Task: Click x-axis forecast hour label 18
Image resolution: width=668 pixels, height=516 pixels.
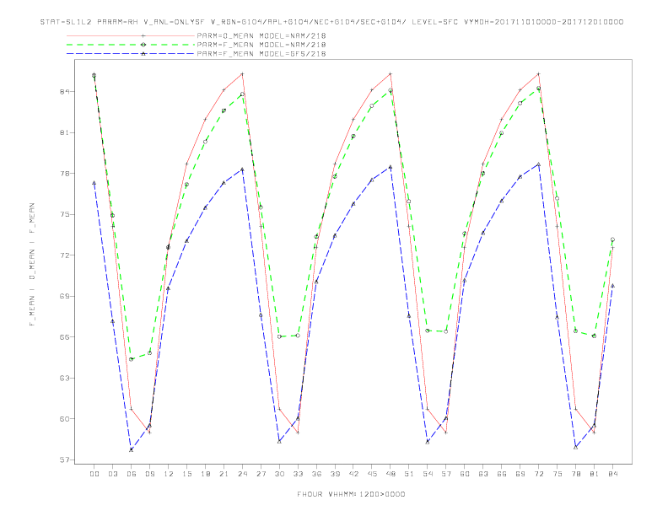Action: point(205,474)
